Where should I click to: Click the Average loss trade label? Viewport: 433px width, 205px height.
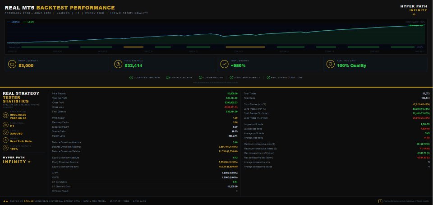(253, 138)
